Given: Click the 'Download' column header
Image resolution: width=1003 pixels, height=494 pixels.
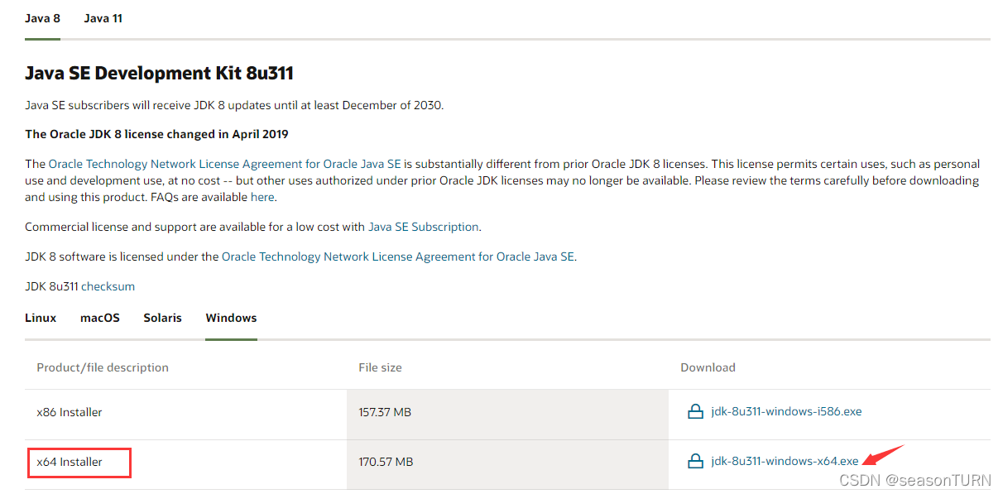Looking at the screenshot, I should pyautogui.click(x=708, y=367).
